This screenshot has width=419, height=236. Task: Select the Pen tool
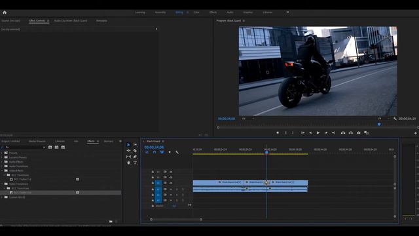tap(136, 157)
